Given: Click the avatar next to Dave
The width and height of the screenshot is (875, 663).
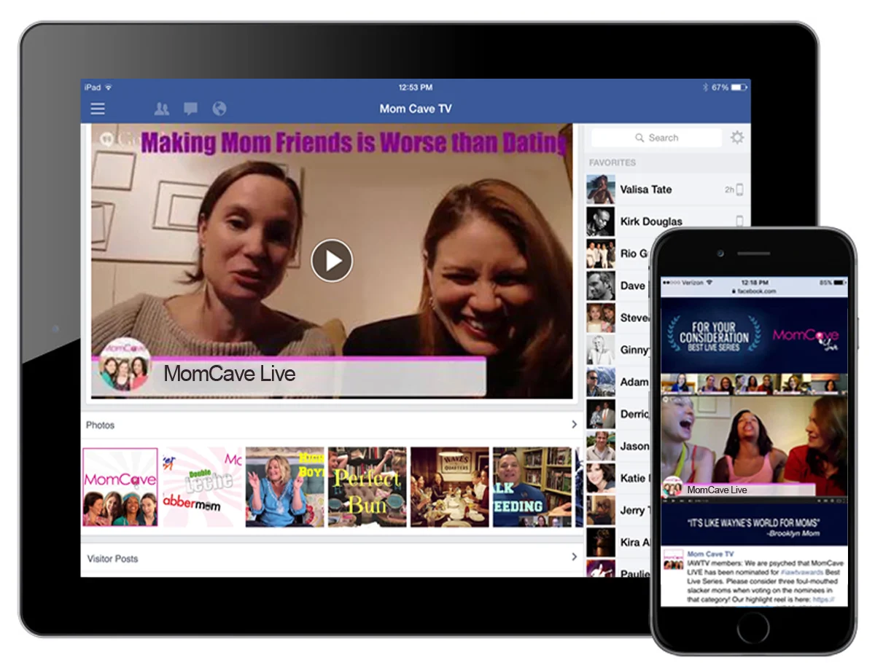Looking at the screenshot, I should [x=601, y=286].
